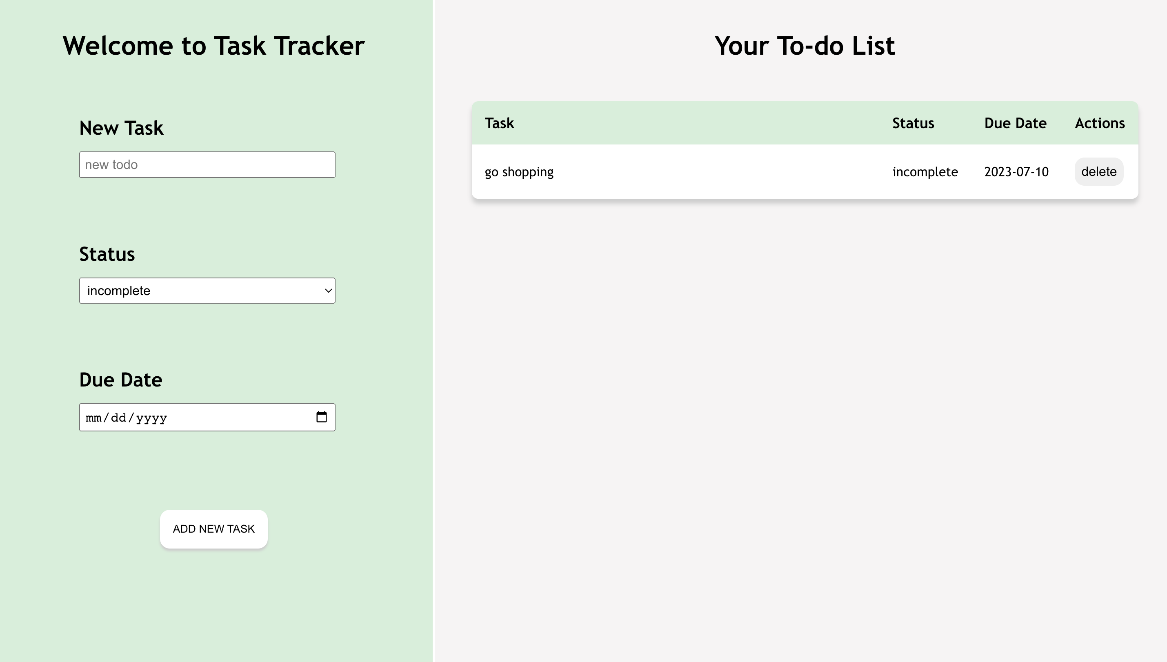The width and height of the screenshot is (1167, 662).
Task: Click the delete button for go shopping
Action: tap(1099, 171)
